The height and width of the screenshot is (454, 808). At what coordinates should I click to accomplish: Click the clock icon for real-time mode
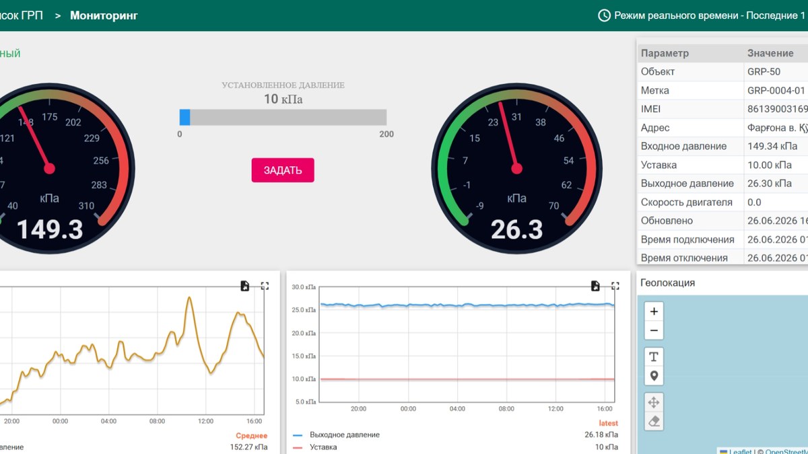(x=604, y=15)
